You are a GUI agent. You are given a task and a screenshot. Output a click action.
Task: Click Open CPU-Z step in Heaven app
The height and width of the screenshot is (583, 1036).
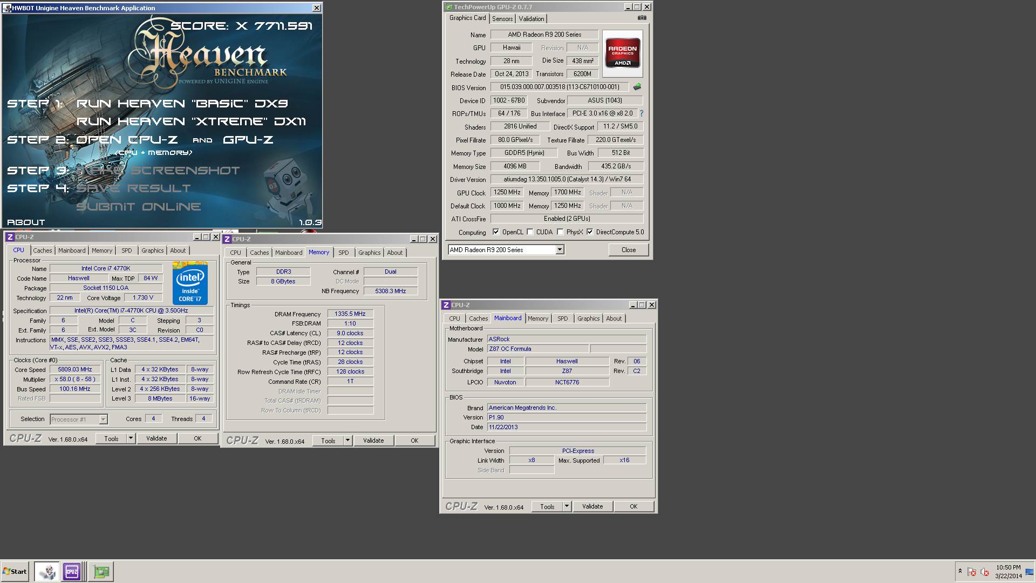(x=126, y=140)
